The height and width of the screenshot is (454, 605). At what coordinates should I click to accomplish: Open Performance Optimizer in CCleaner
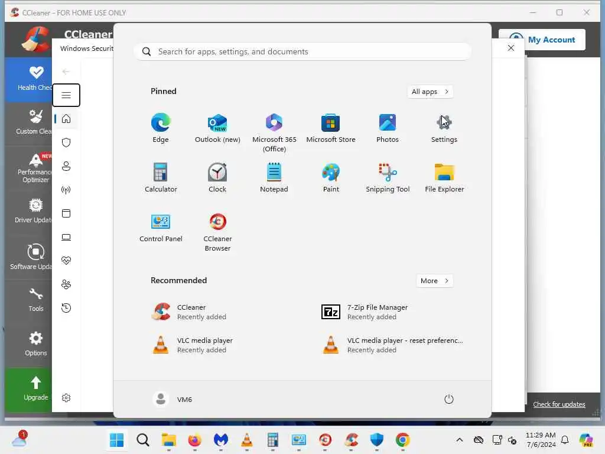[28, 168]
